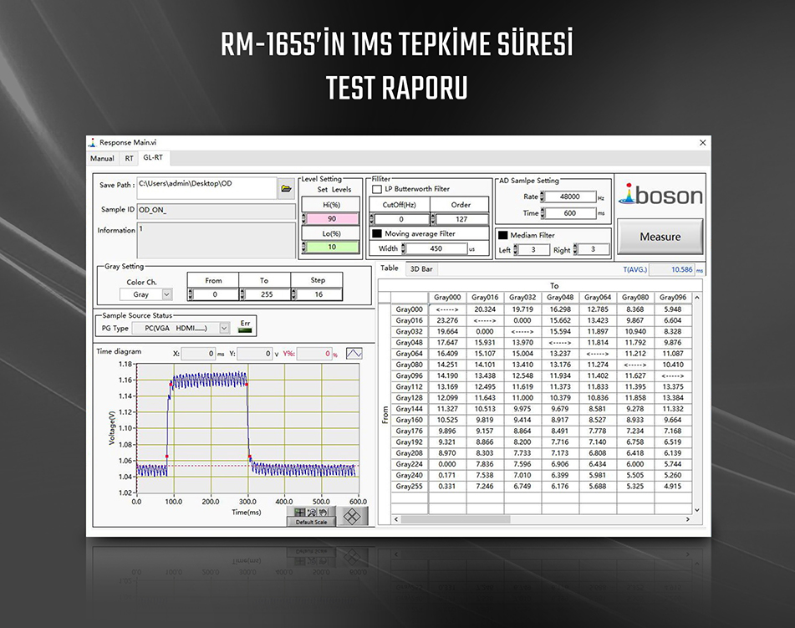Click the Hi(%) value field showing 90

[x=332, y=219]
